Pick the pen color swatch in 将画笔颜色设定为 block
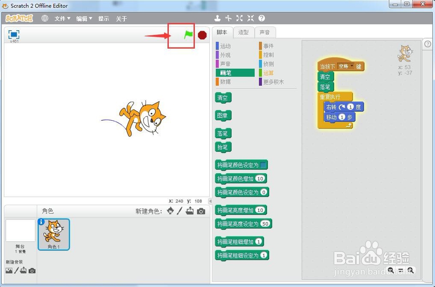 (263, 165)
